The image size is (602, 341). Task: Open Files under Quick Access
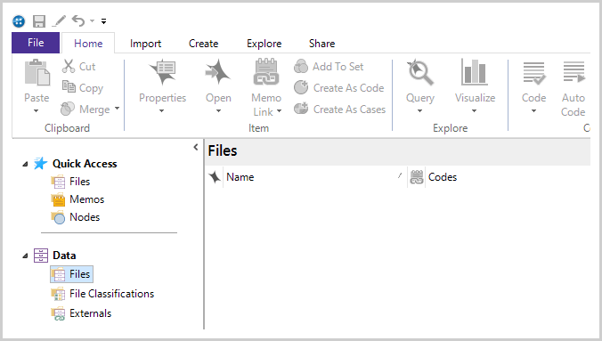(79, 182)
